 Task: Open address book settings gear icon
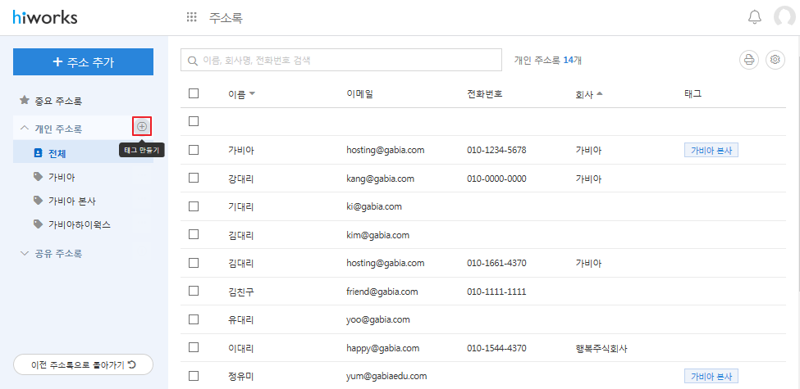pyautogui.click(x=775, y=60)
